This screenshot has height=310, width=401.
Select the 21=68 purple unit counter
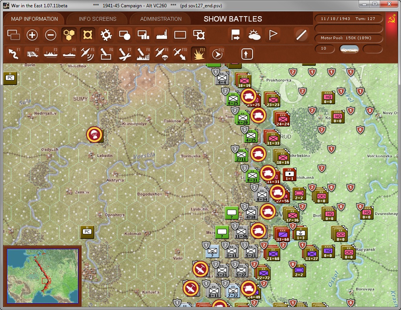(x=273, y=254)
